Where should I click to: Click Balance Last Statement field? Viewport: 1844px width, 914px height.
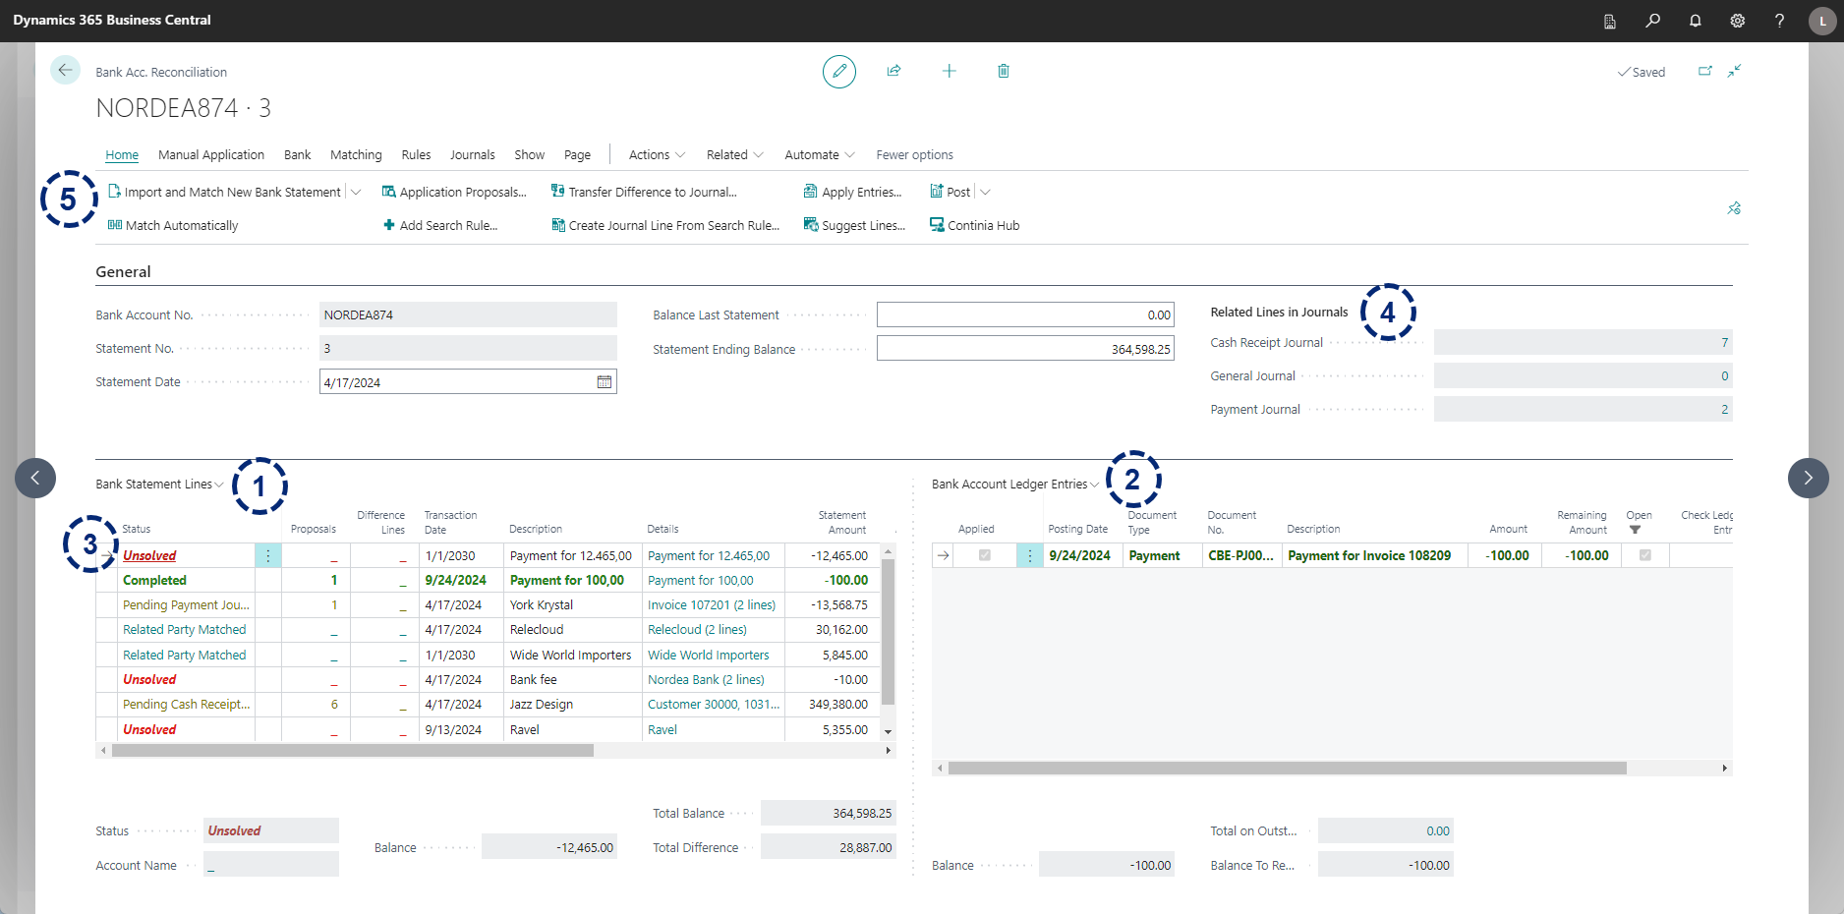pos(1025,314)
